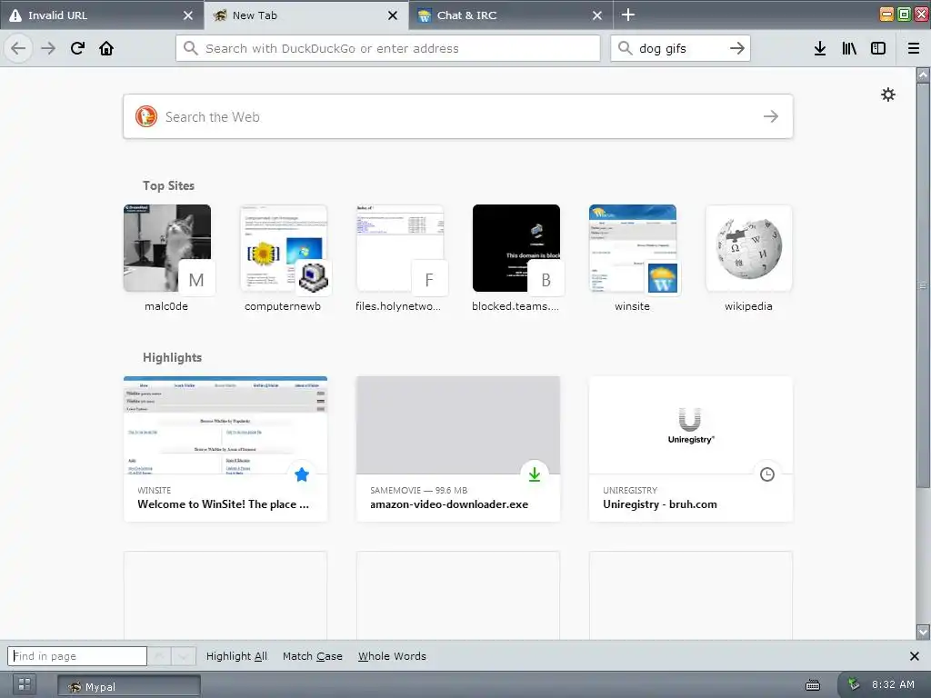The width and height of the screenshot is (931, 698).
Task: Click the keyboard tray icon
Action: click(813, 685)
